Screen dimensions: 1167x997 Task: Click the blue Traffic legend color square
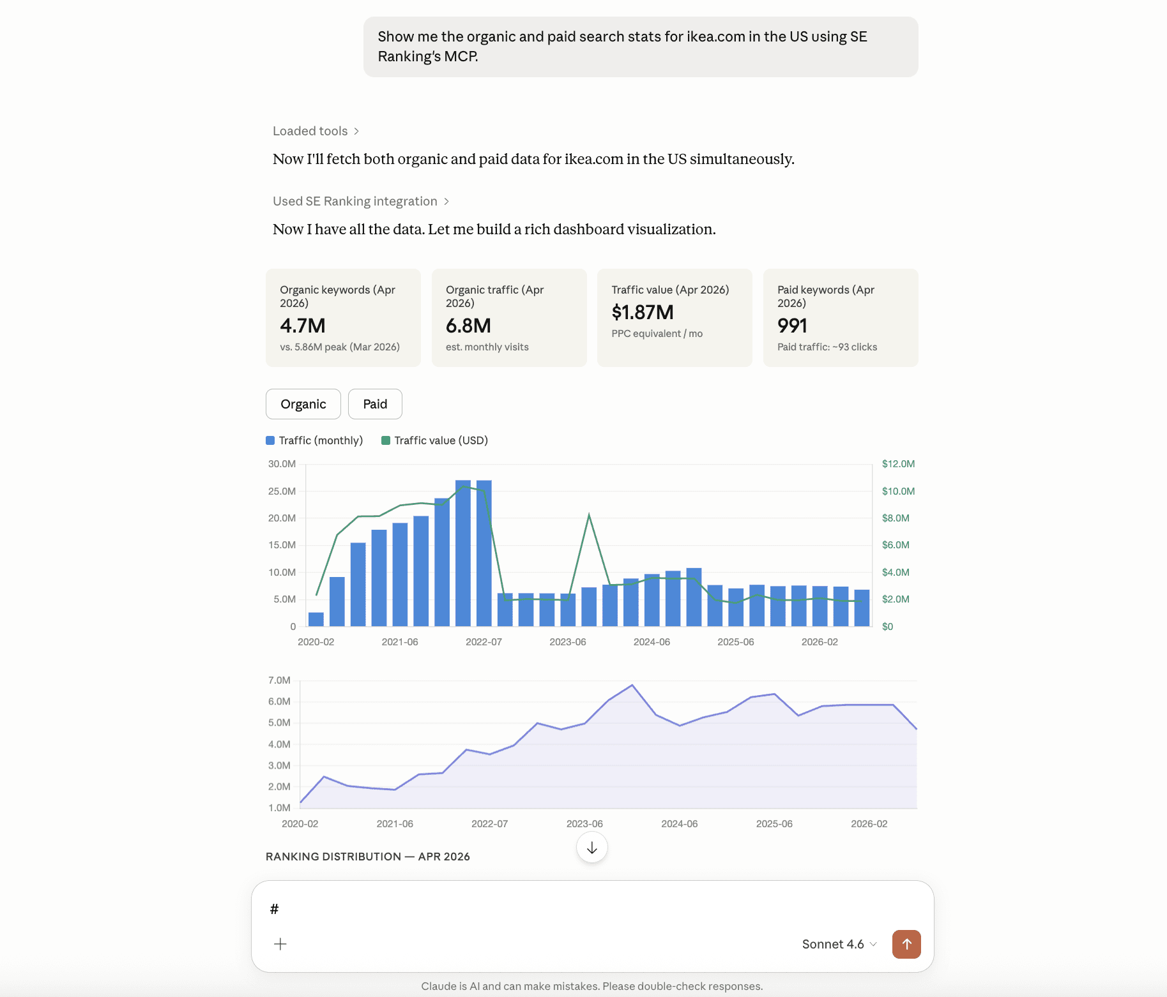point(270,440)
